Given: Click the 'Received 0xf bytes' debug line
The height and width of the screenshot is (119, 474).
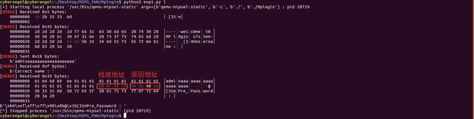Looking at the screenshot, I should (x=34, y=66).
